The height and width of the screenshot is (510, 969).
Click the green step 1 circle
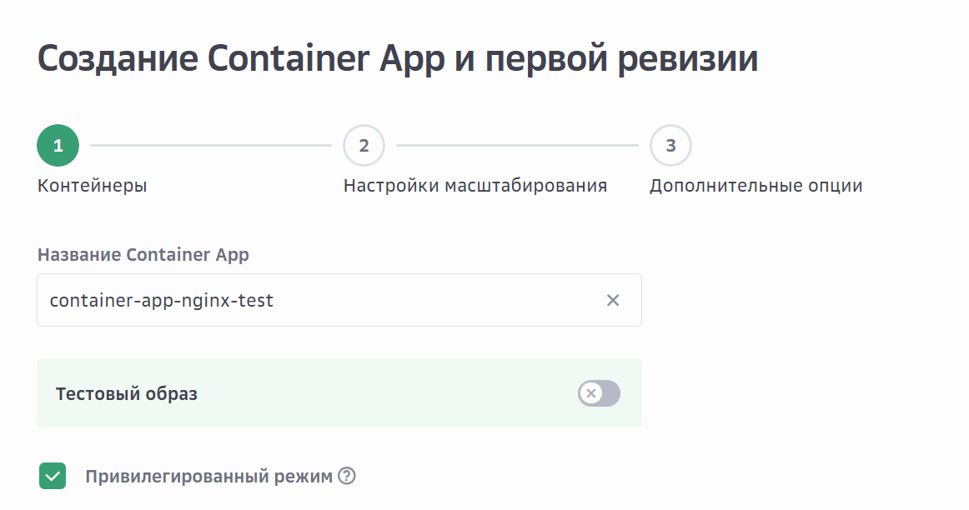tap(58, 146)
